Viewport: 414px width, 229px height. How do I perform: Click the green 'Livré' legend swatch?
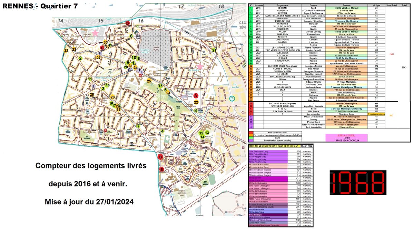click(251, 138)
